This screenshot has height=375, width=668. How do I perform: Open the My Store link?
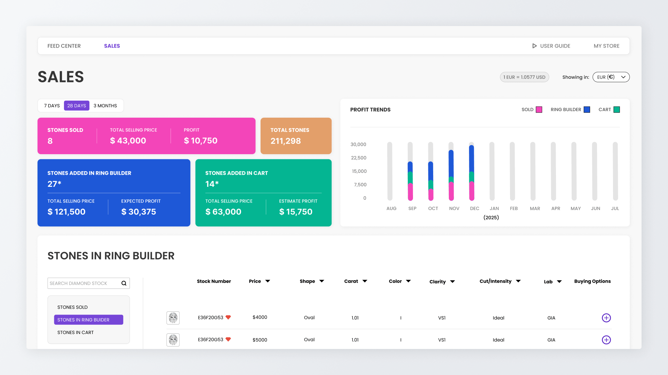(606, 46)
